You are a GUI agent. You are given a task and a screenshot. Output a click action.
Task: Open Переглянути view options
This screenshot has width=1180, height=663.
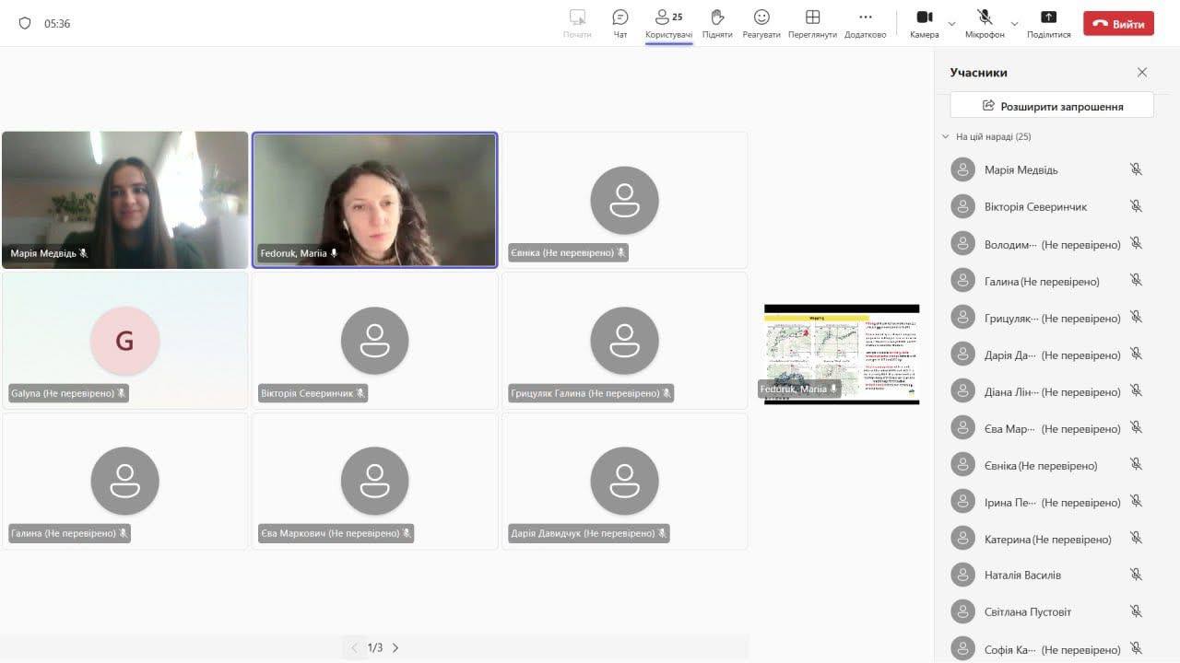coord(812,17)
